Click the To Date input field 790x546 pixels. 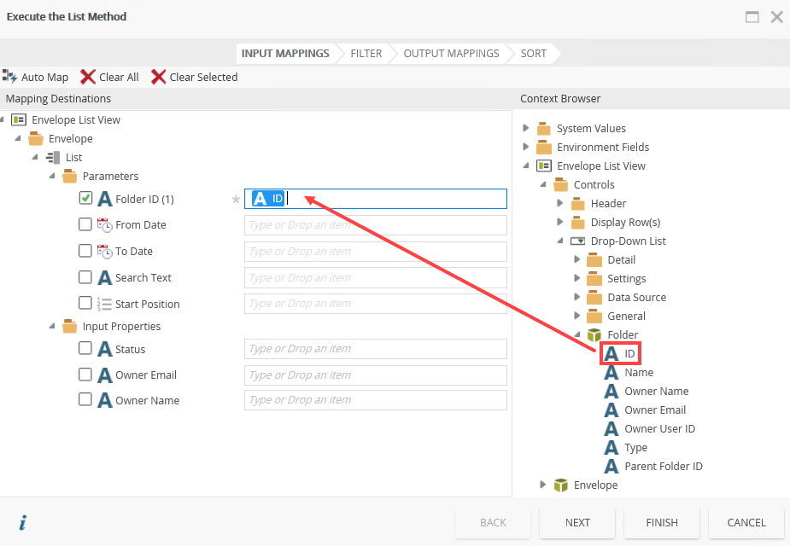375,252
